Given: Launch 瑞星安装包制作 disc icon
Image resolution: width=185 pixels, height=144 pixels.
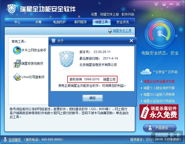Looking at the screenshot, I should pos(17,64).
